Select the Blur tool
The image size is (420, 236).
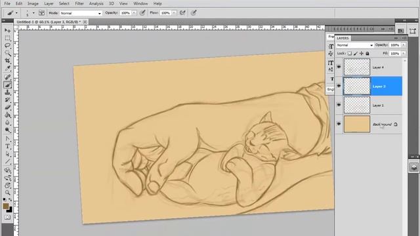click(x=7, y=123)
